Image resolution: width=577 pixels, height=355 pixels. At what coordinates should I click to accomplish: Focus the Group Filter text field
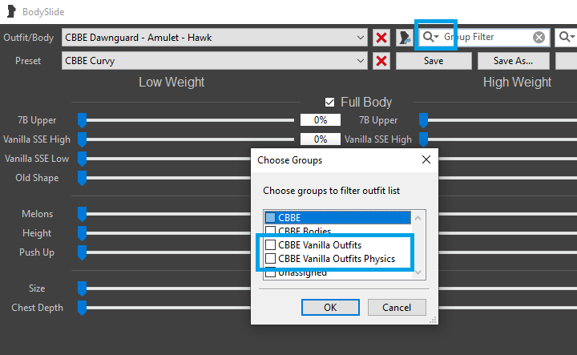[486, 37]
